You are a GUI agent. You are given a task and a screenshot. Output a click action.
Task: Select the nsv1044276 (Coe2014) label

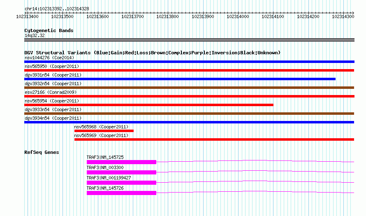point(49,58)
